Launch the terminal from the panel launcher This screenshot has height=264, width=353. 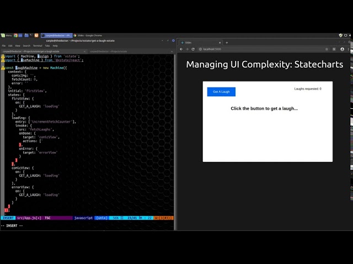[31, 35]
